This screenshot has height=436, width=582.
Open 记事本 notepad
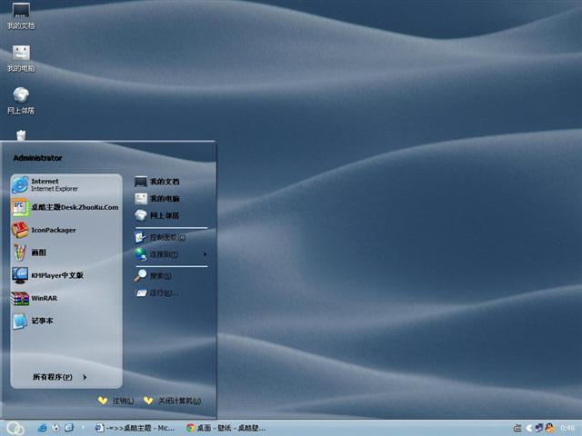(42, 321)
